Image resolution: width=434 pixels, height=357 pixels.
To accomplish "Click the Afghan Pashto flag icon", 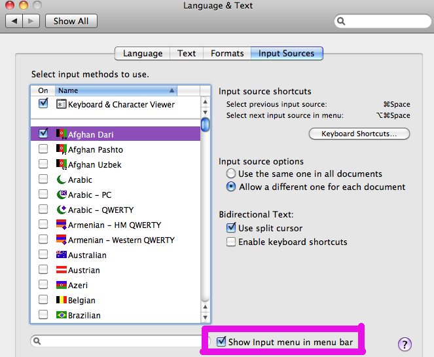I will (61, 149).
